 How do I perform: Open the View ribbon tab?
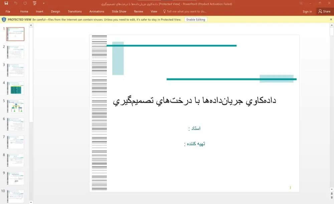click(x=154, y=11)
